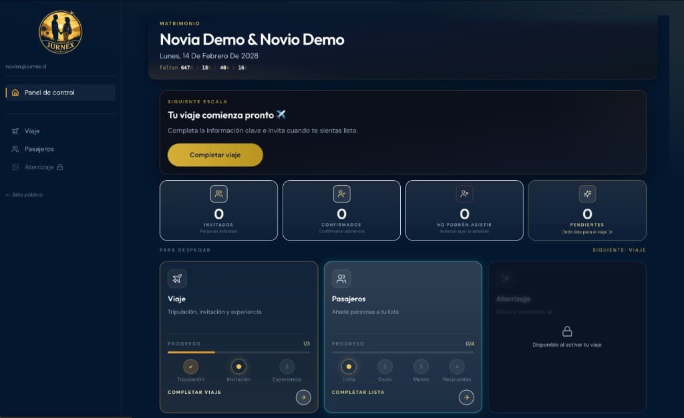Image resolution: width=684 pixels, height=418 pixels.
Task: Open the No podrán asistir card
Action: (464, 210)
